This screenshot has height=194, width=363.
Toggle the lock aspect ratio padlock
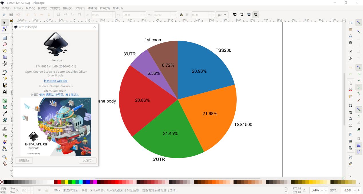tap(181, 15)
